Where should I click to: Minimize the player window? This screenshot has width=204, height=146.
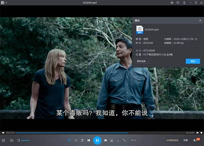point(191,3)
